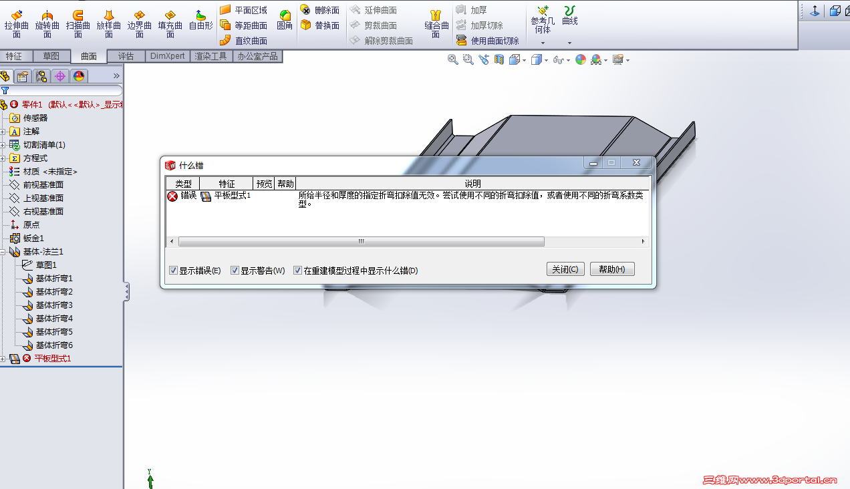
Task: Switch to the DimXpert tab
Action: [x=168, y=57]
